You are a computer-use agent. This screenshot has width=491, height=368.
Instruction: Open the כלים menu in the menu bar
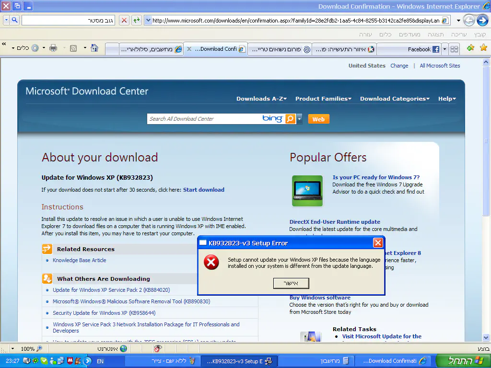point(386,34)
